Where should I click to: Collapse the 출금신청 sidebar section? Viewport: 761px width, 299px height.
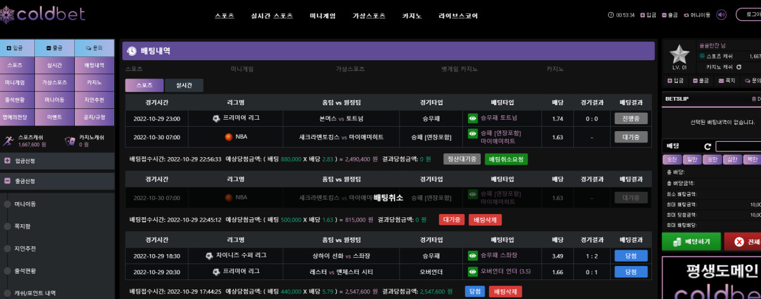point(57,181)
